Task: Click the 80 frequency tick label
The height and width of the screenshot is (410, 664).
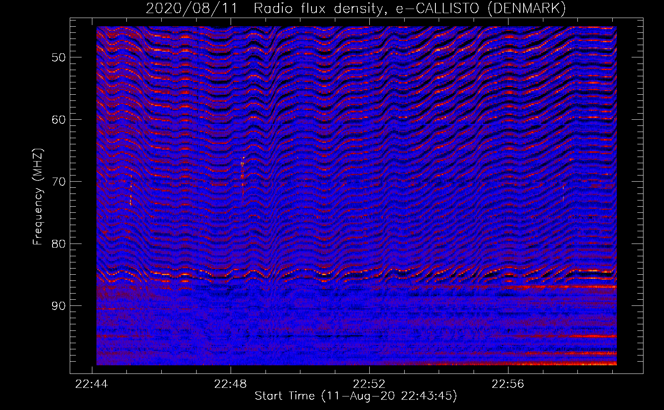Action: pyautogui.click(x=58, y=244)
